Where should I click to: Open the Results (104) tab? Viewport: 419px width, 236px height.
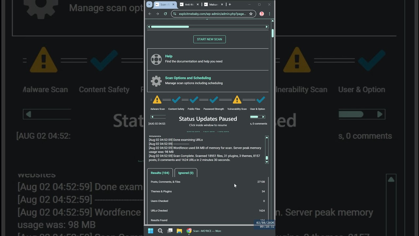coord(160,173)
